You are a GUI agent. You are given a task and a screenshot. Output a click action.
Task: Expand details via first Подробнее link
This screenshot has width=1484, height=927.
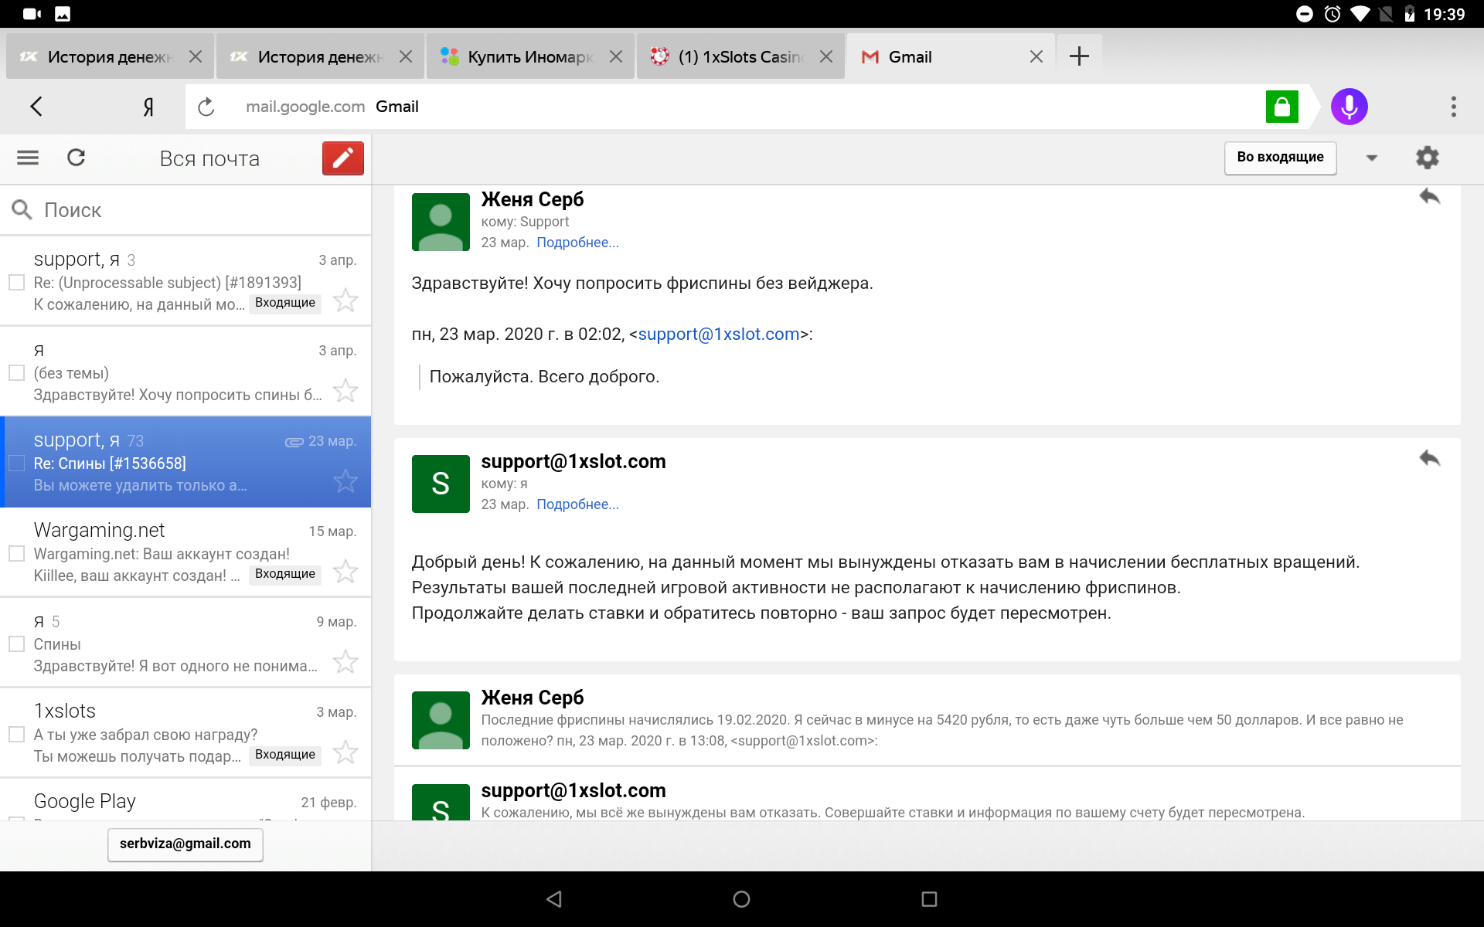[x=577, y=243]
